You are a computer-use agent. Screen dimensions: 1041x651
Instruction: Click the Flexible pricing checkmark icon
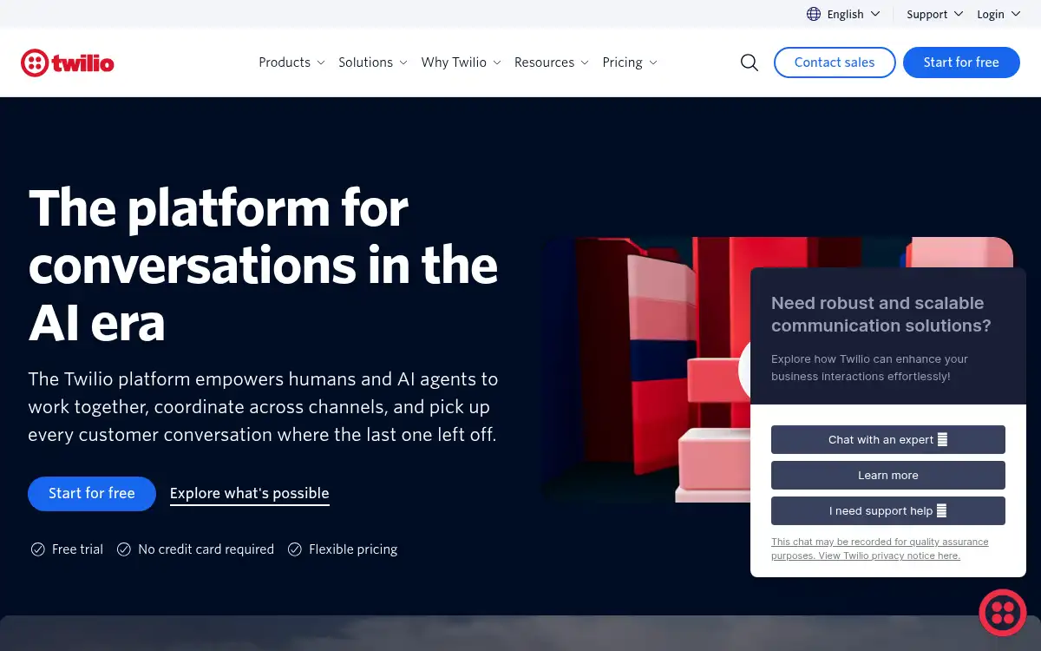295,549
